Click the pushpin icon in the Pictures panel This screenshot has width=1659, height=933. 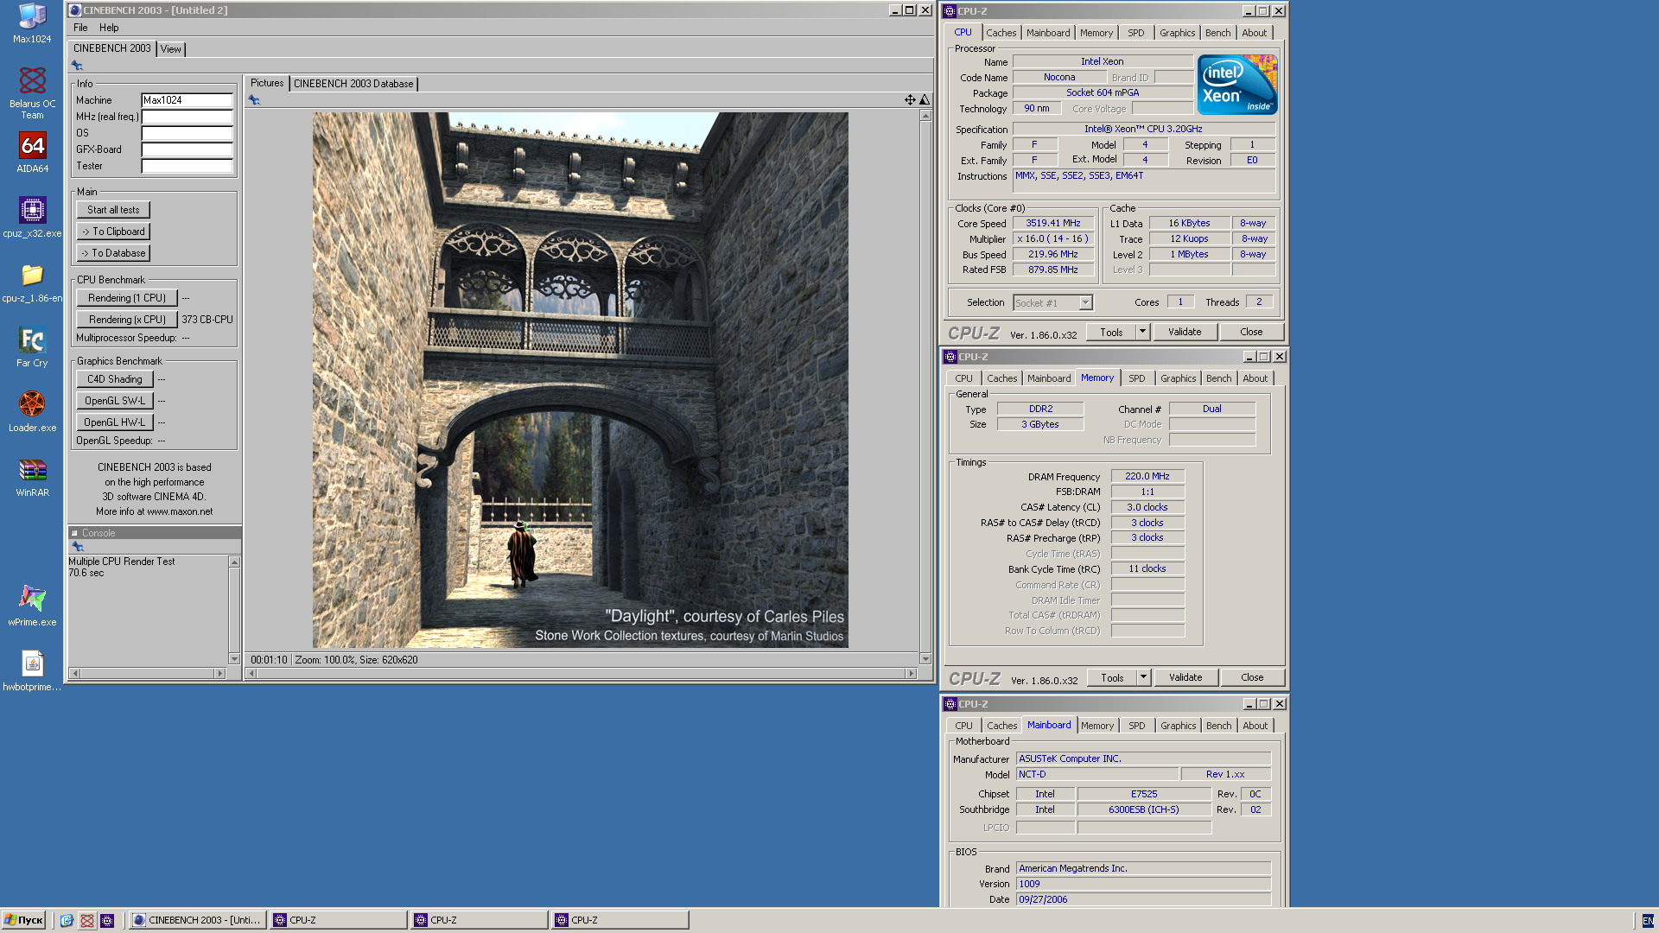(254, 100)
